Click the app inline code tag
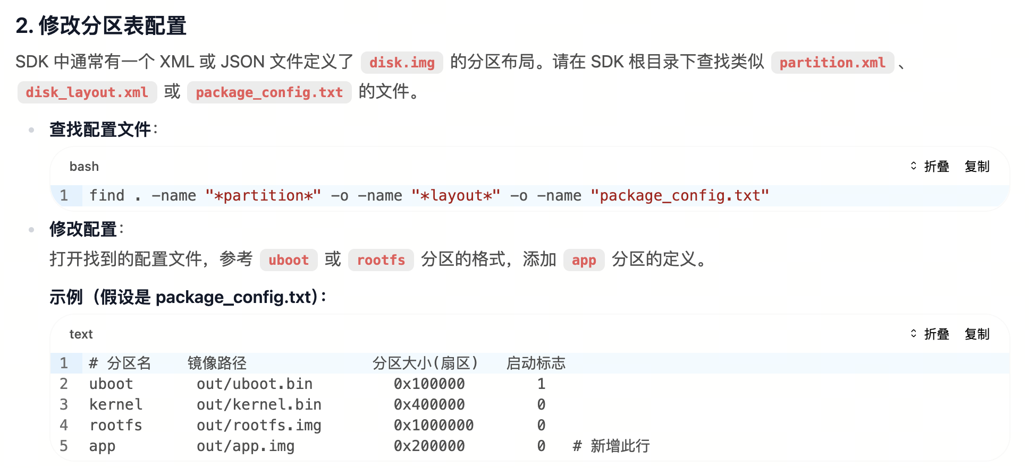 point(584,260)
